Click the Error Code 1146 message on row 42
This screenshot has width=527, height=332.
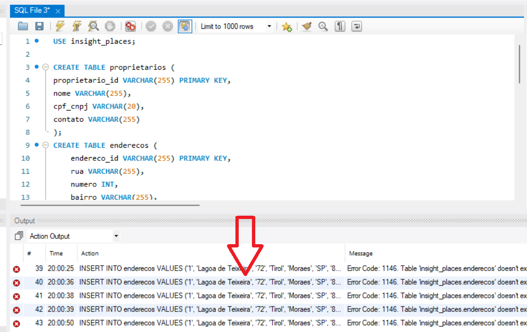pyautogui.click(x=437, y=309)
